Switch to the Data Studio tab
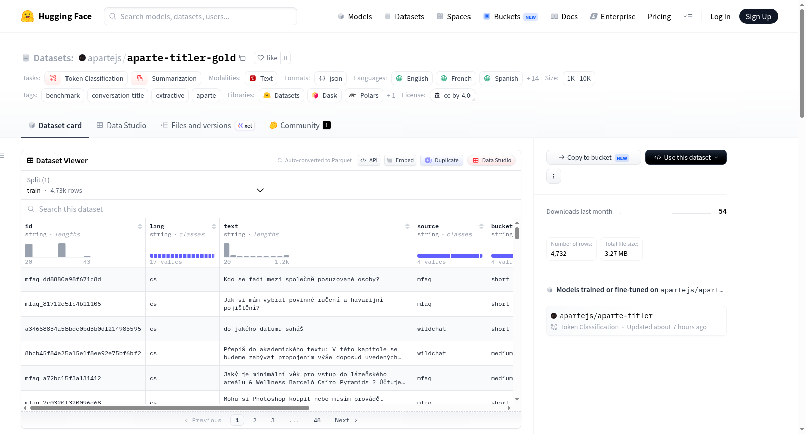 (x=121, y=125)
